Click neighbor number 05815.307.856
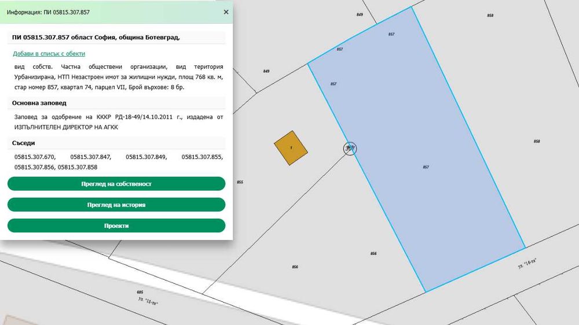Screen dimensions: 579x325 point(35,167)
